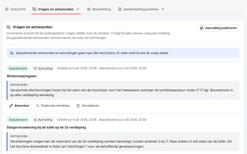Click the document icon beside Aanbestedingsstukken
The image size is (247, 154).
tap(120, 9)
